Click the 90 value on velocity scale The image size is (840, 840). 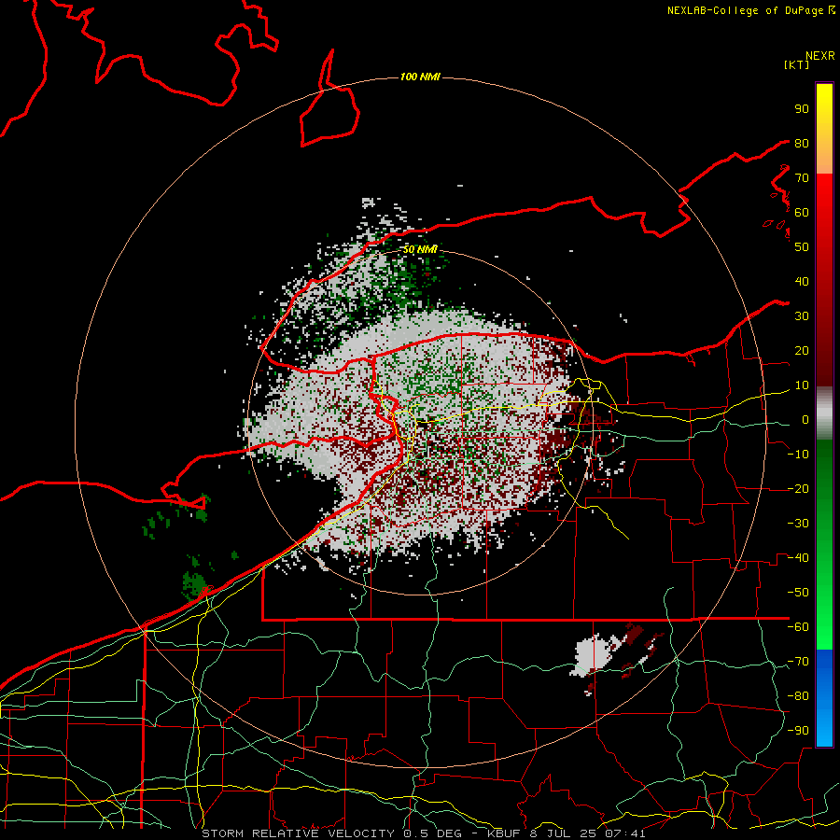[x=802, y=109]
